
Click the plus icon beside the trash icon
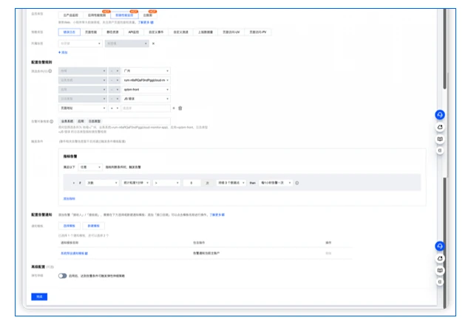174,108
